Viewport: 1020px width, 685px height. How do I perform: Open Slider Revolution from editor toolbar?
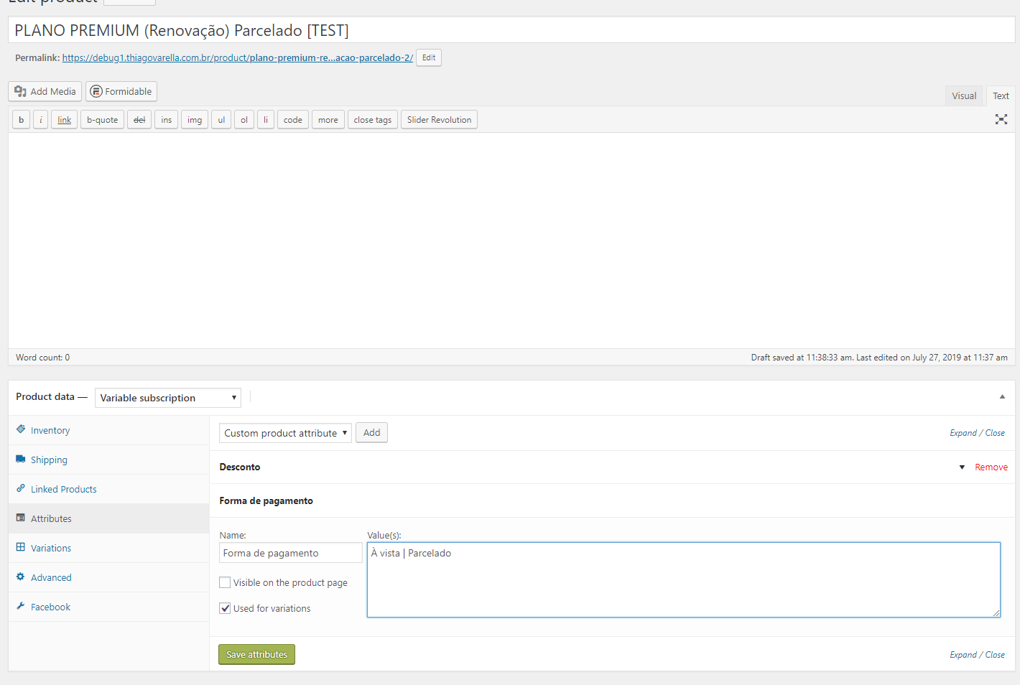(440, 120)
